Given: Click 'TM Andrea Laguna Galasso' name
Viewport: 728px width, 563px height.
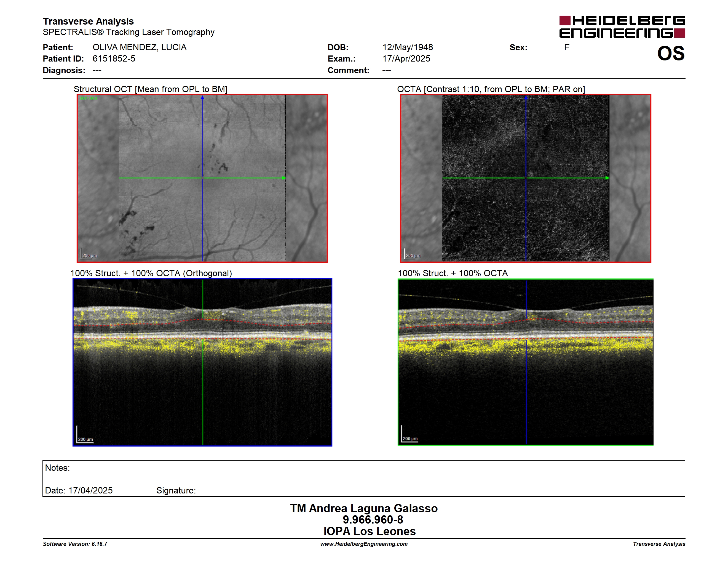Looking at the screenshot, I should pos(364,508).
